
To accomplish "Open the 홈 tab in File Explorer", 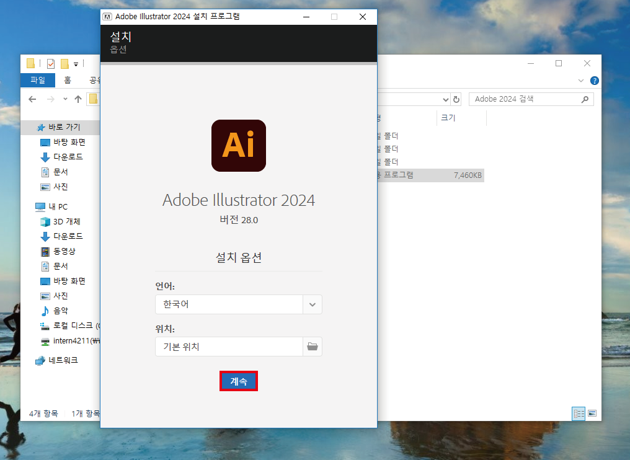I will pyautogui.click(x=68, y=81).
